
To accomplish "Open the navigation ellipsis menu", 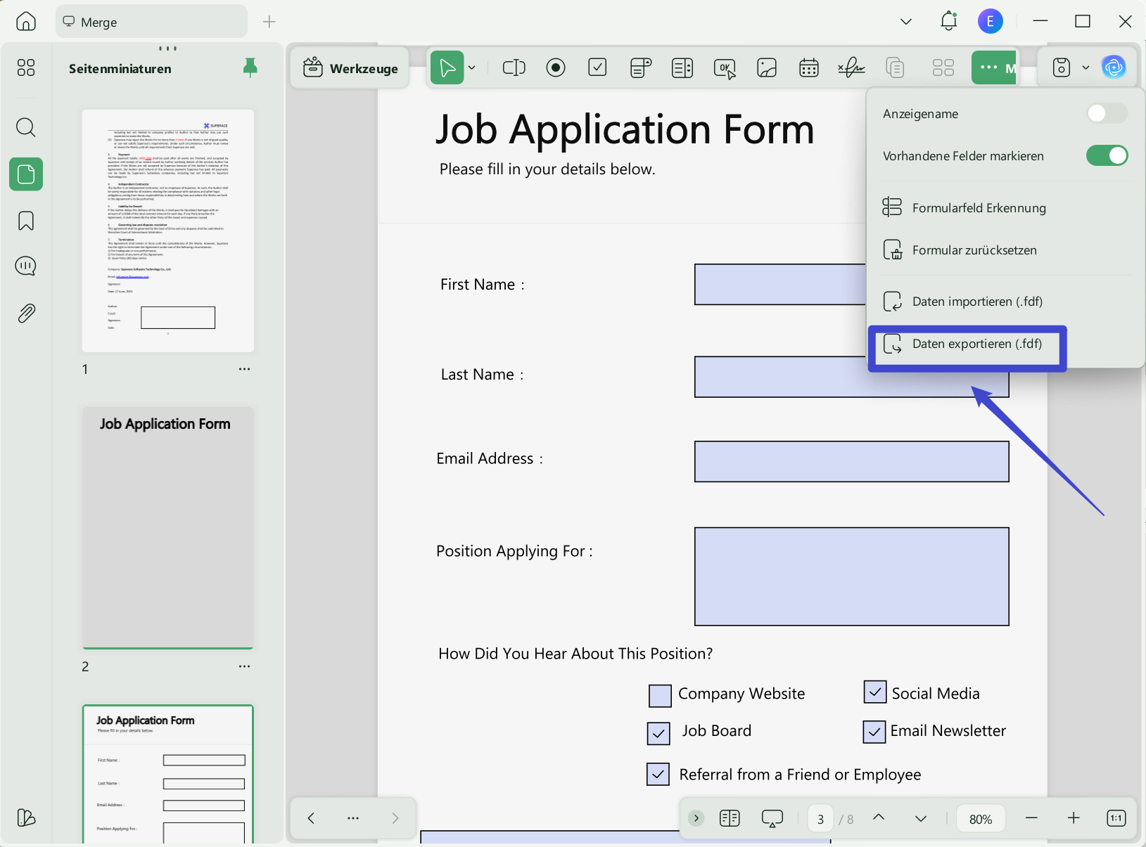I will pos(353,818).
